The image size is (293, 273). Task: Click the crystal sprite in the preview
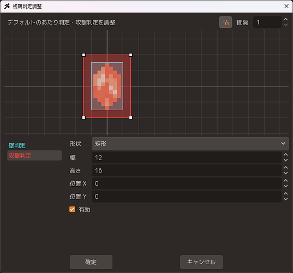pos(107,86)
